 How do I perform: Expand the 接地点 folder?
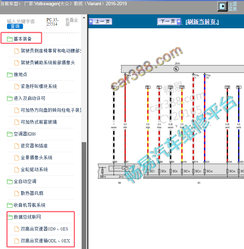point(20,74)
